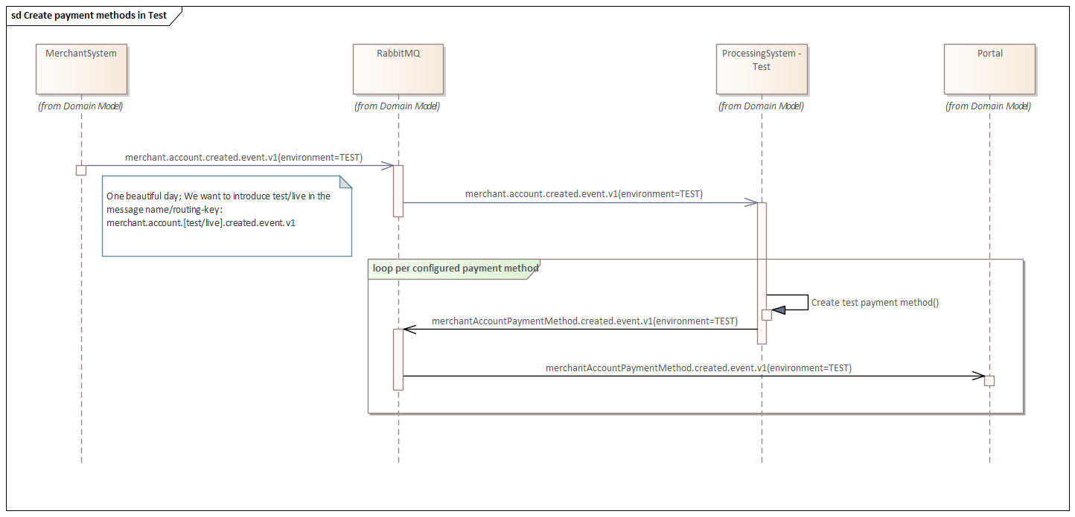
Task: Select the small activation square on MerchantSystem lifeline
Action: click(x=81, y=170)
